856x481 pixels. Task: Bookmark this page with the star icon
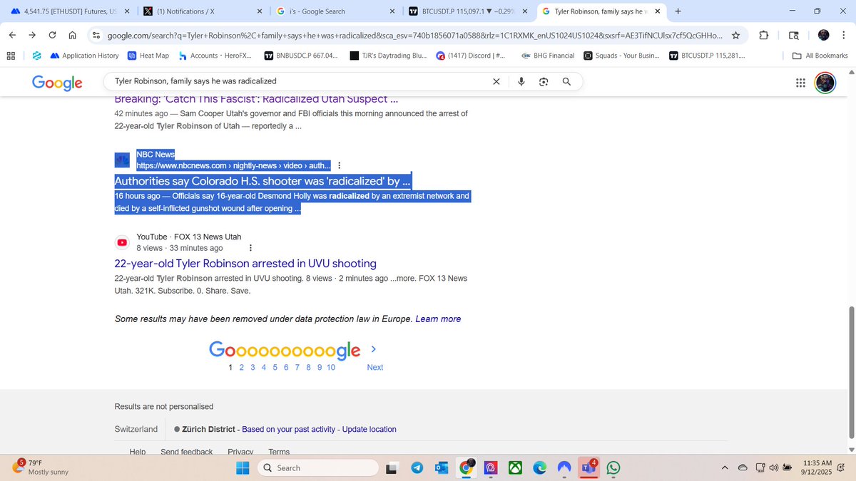click(x=735, y=36)
